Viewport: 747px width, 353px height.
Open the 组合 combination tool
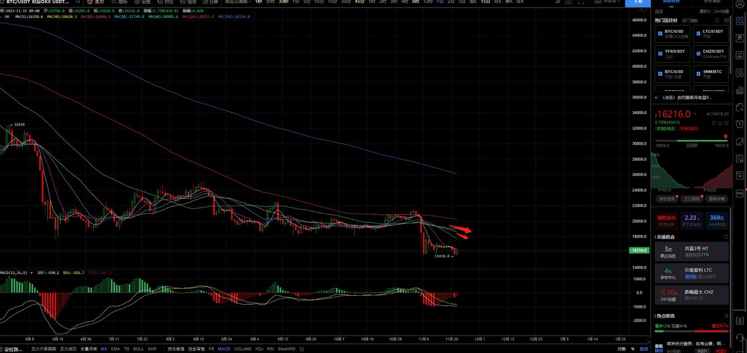[187, 2]
